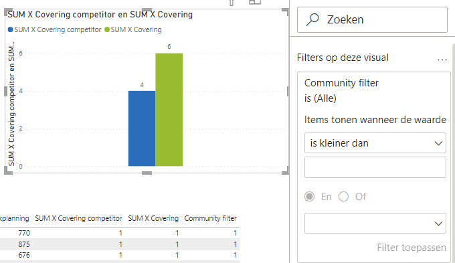Viewport: 455px width, 263px height.
Task: Click the 'Filters op deze visual' heading
Action: (x=343, y=58)
